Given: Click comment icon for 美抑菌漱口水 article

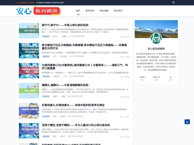Looking at the screenshot, I should 127,77.
